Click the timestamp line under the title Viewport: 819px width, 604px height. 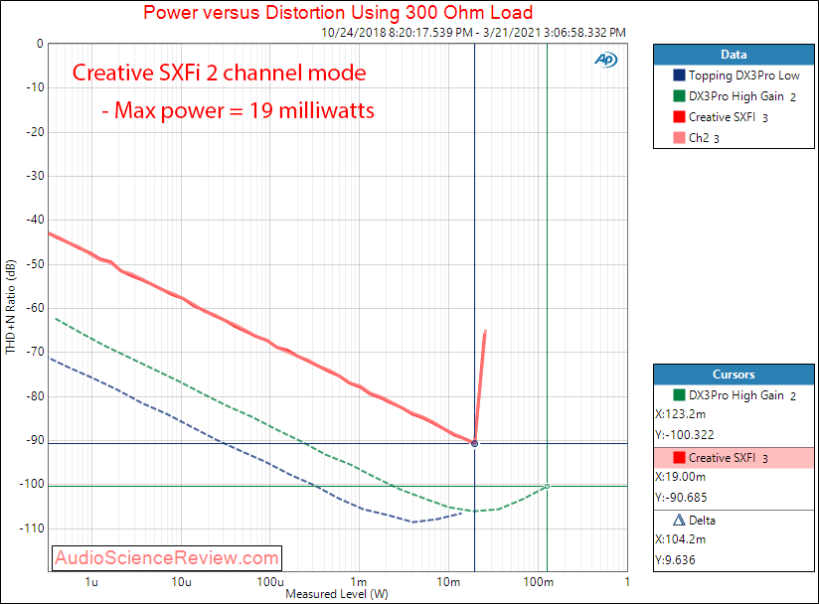pyautogui.click(x=473, y=33)
